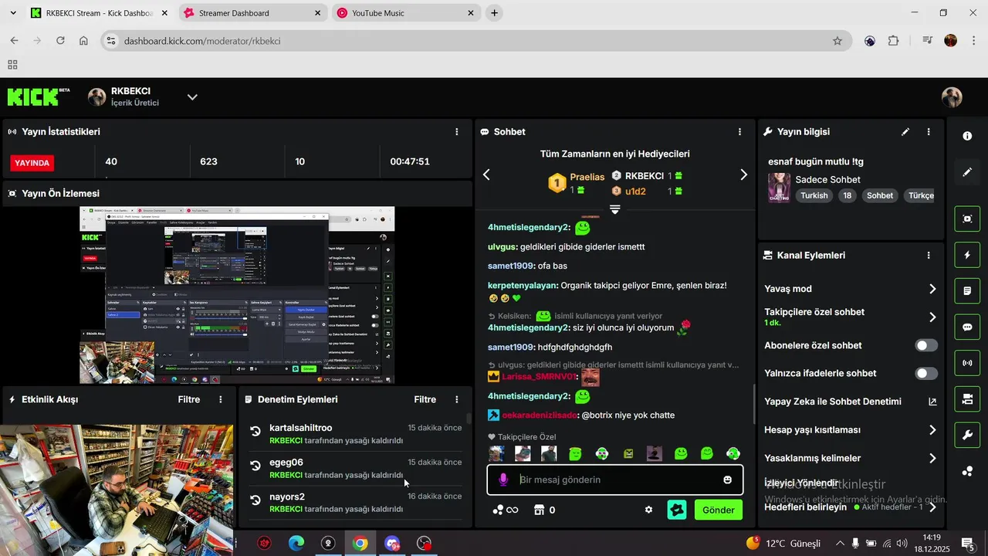Screen dimensions: 988x556
Task: Open Kanal Eylemleri three-dot menu
Action: tap(929, 256)
